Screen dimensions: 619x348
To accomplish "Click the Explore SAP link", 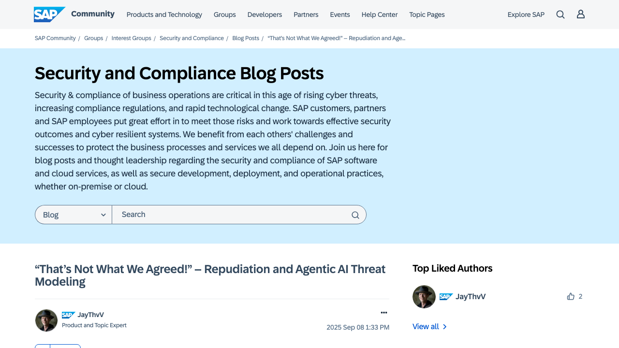I will pyautogui.click(x=526, y=14).
